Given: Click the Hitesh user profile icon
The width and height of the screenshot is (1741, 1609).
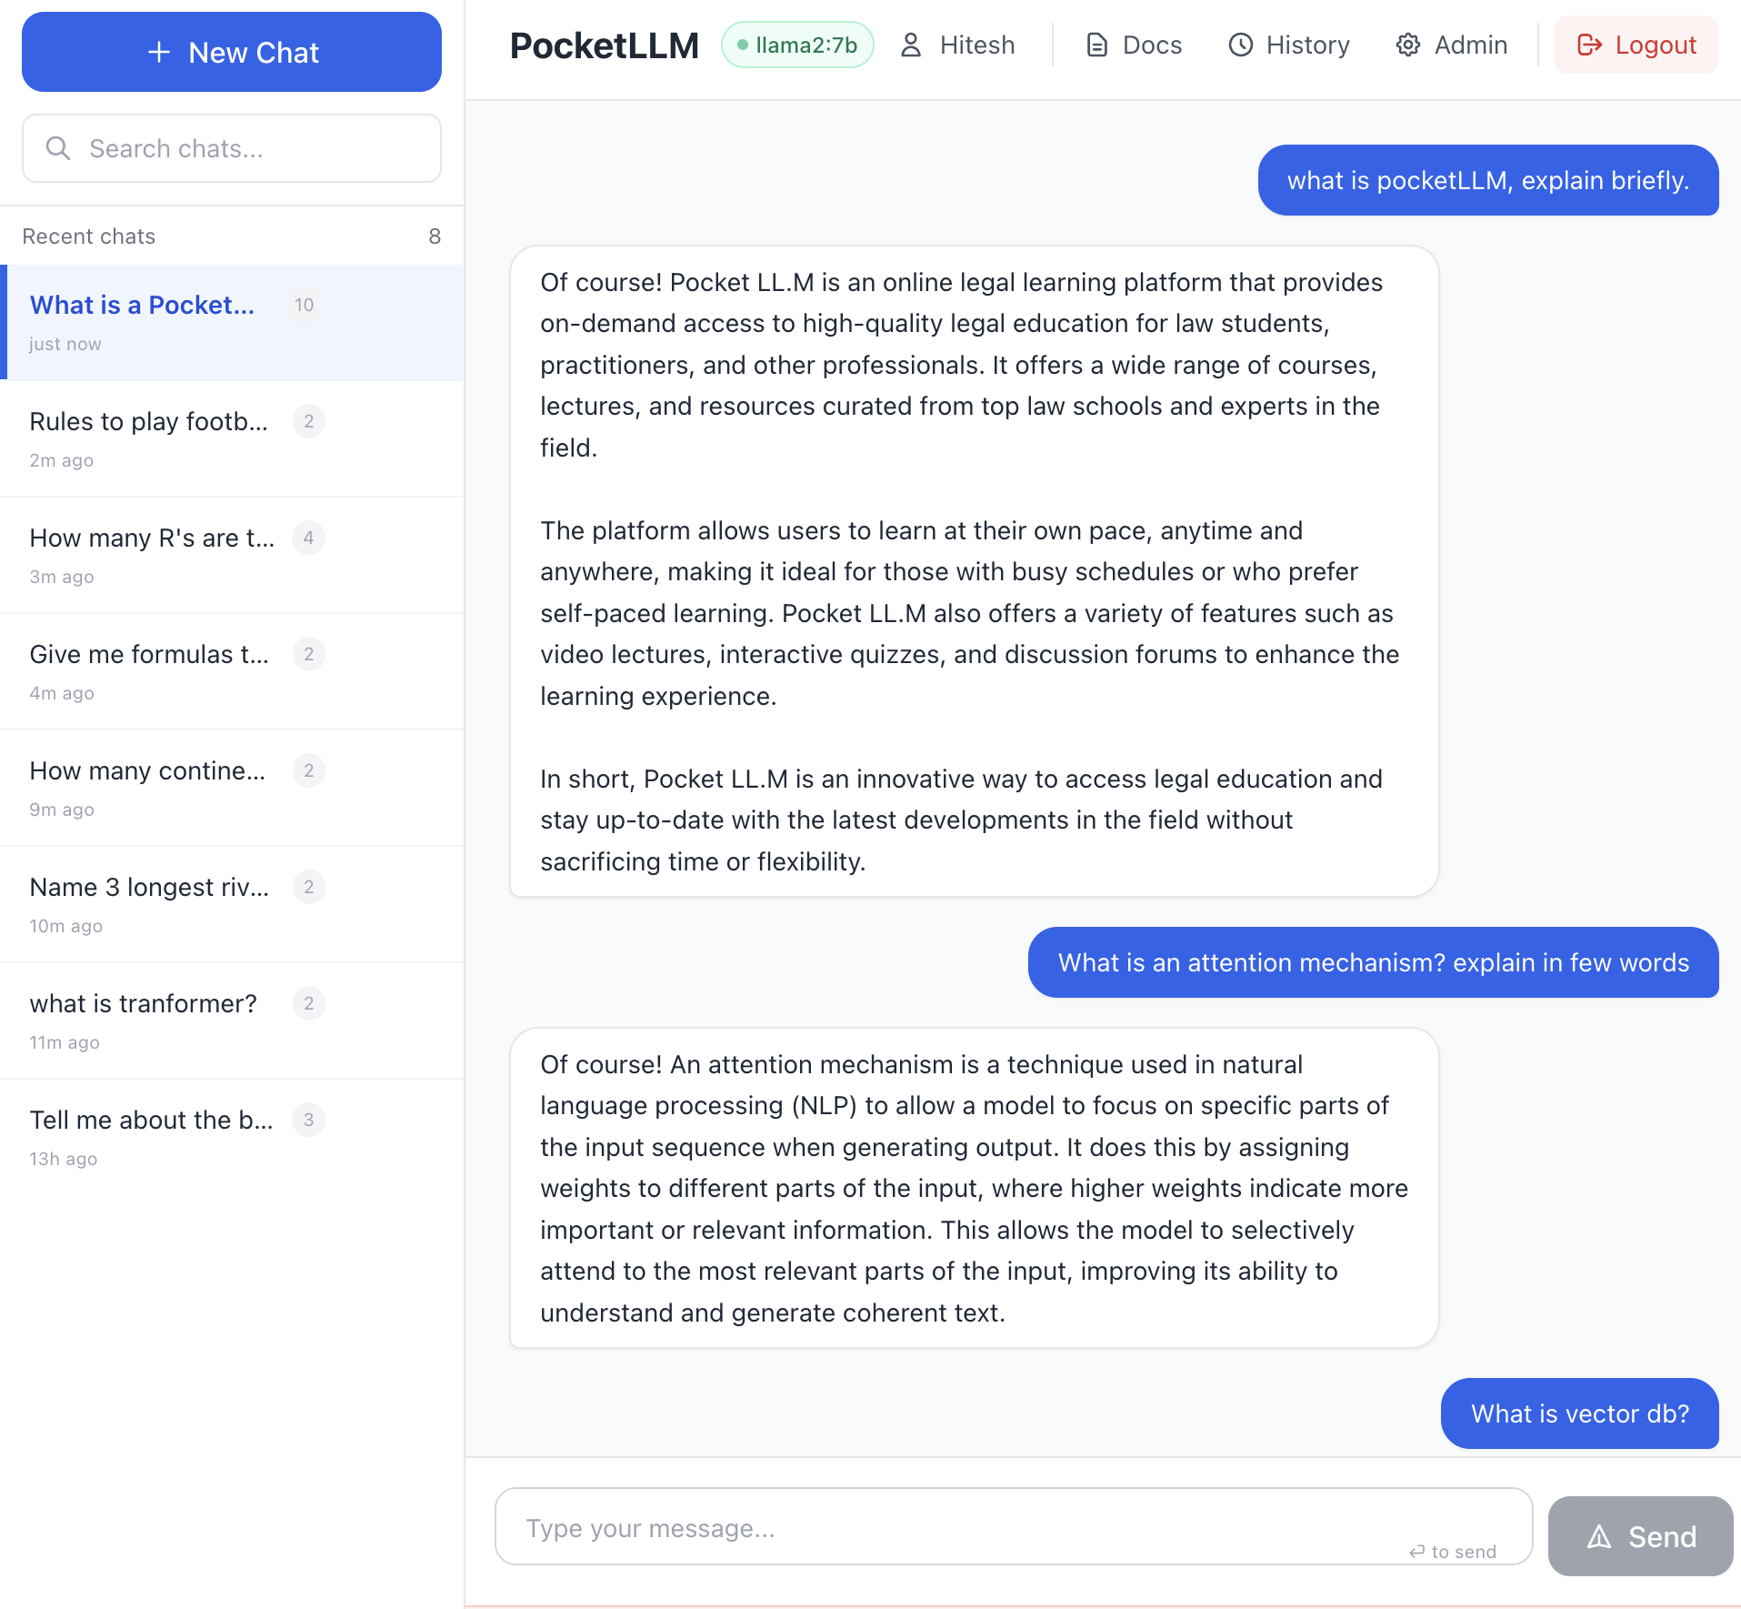Looking at the screenshot, I should (x=910, y=45).
